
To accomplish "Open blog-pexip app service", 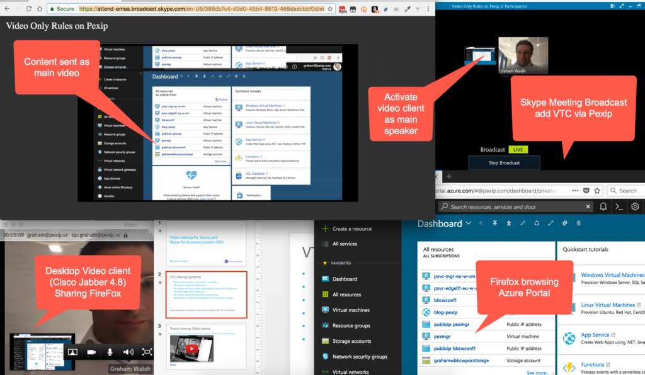I will click(x=445, y=312).
